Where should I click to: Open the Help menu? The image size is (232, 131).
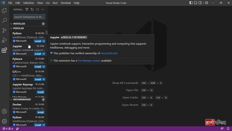[76, 3]
